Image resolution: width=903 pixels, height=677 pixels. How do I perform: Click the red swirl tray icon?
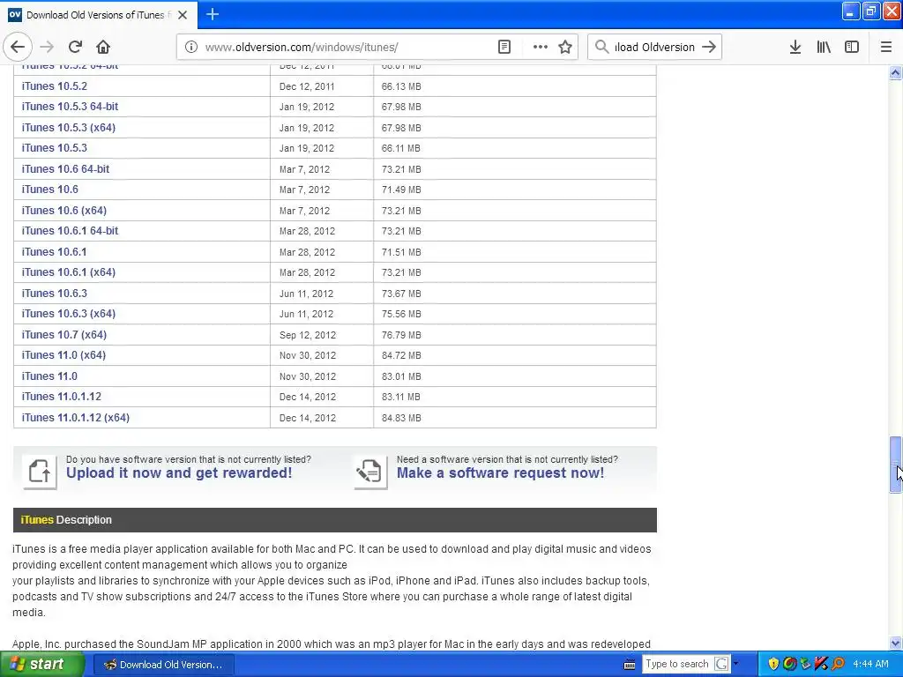coord(789,664)
